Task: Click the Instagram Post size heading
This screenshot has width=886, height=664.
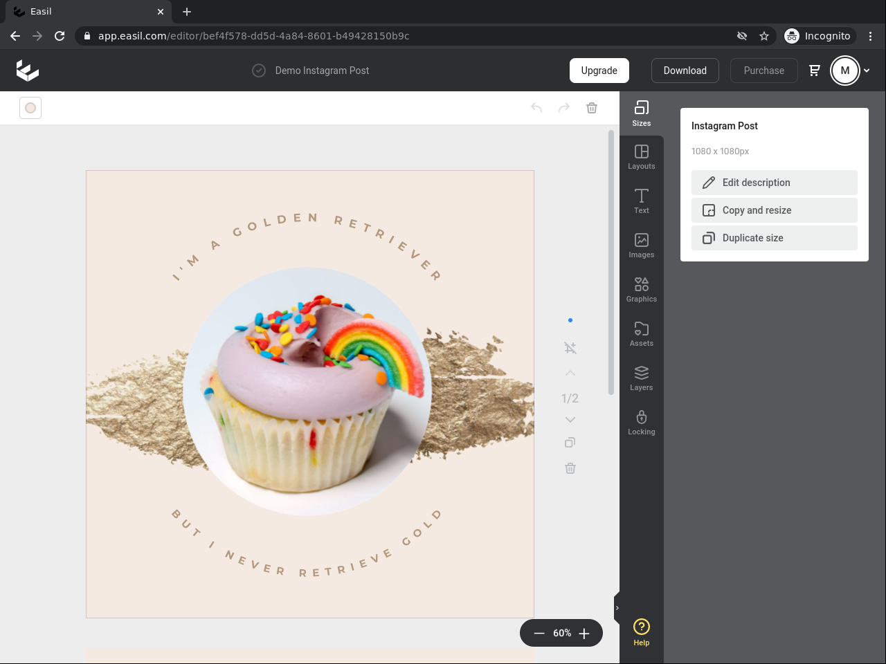Action: [x=725, y=126]
